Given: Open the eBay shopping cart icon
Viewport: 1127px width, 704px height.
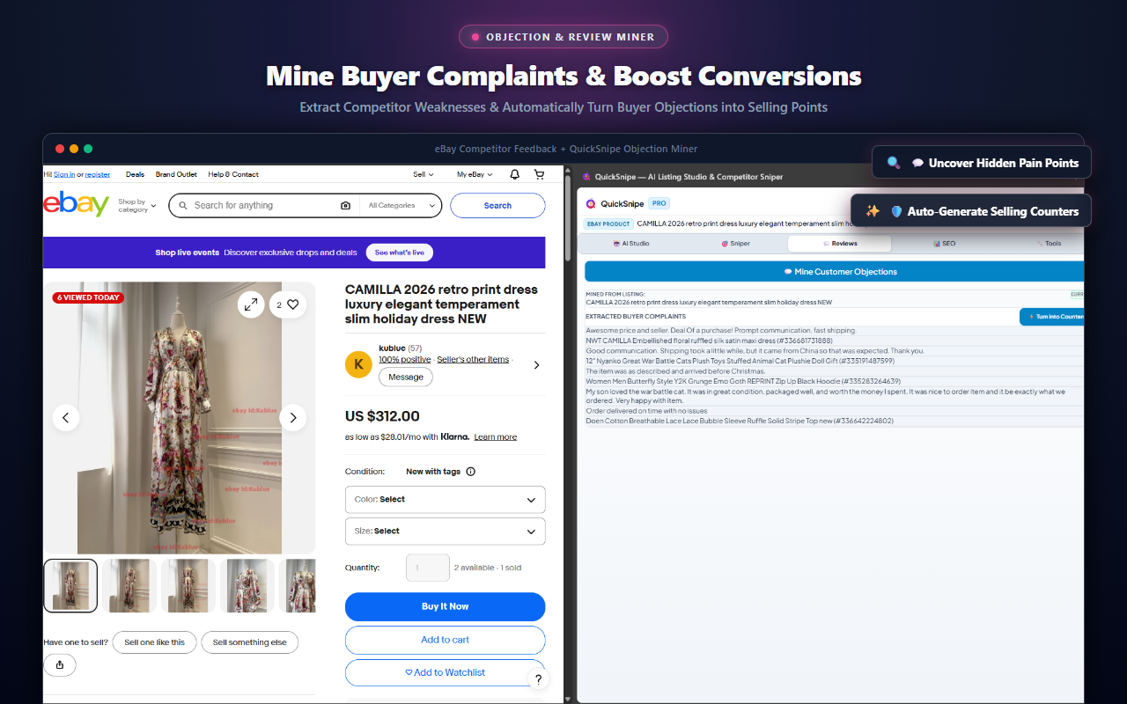Looking at the screenshot, I should (x=539, y=174).
